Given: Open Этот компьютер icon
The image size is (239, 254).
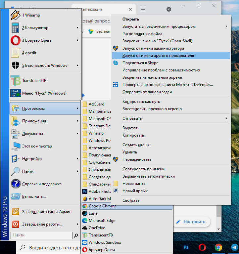Looking at the screenshot, I should pos(16,146).
